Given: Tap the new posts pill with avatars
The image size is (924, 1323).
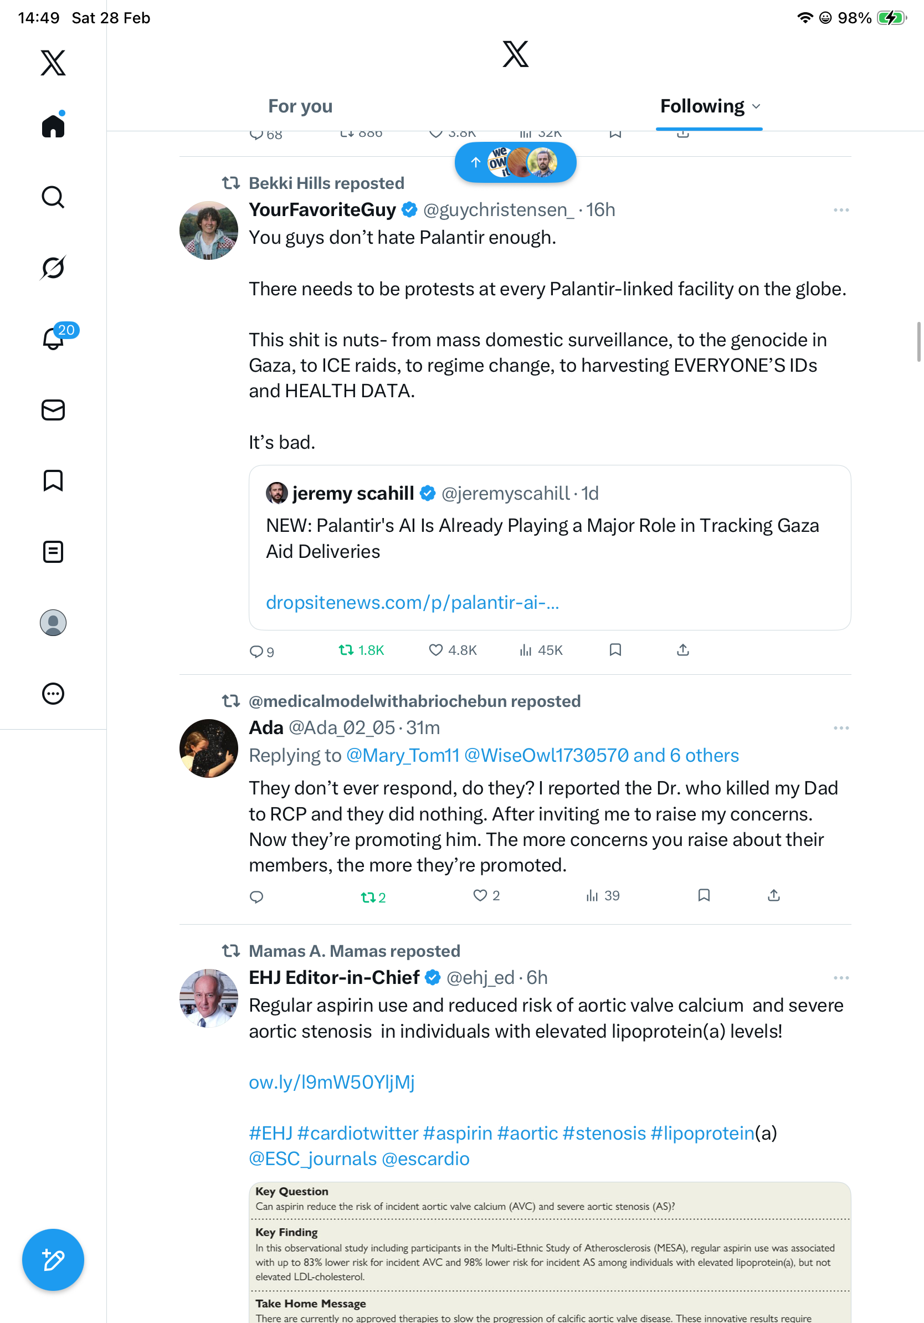Looking at the screenshot, I should pos(515,162).
